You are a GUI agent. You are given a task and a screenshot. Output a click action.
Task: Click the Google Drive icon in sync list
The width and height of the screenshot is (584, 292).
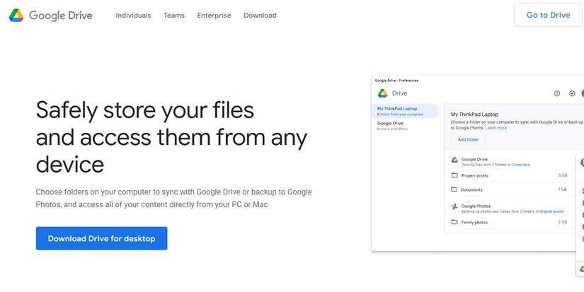(x=454, y=160)
